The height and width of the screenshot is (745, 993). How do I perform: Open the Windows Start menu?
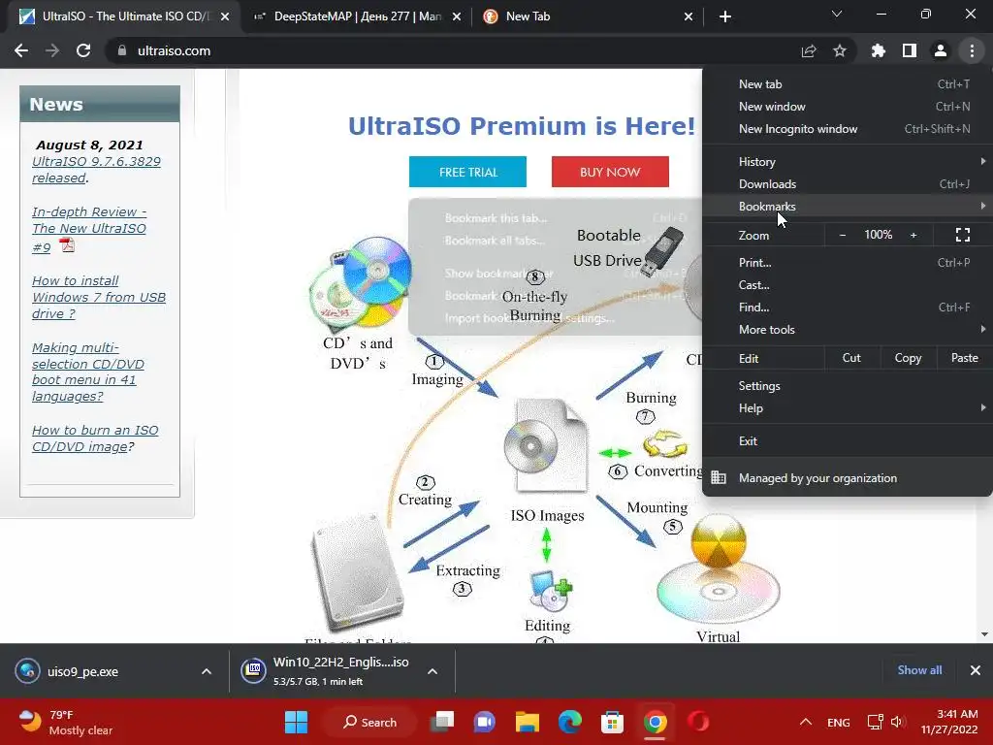(x=296, y=722)
